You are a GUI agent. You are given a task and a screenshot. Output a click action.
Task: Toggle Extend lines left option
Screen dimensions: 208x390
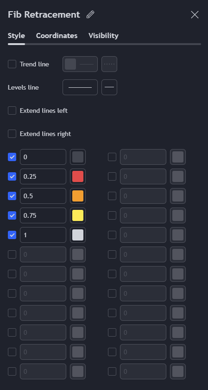(12, 110)
